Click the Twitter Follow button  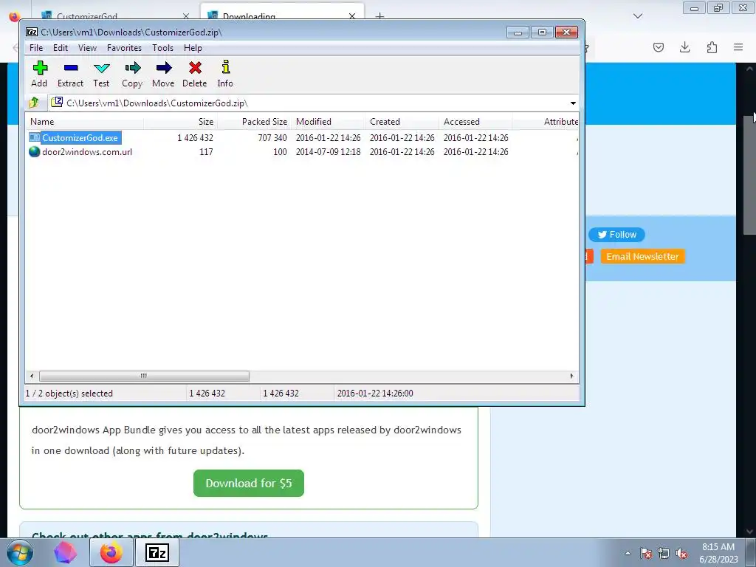616,235
